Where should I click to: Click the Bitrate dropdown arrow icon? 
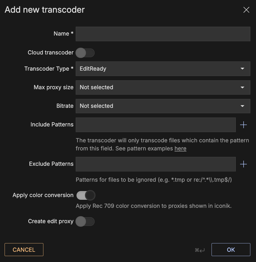[242, 106]
